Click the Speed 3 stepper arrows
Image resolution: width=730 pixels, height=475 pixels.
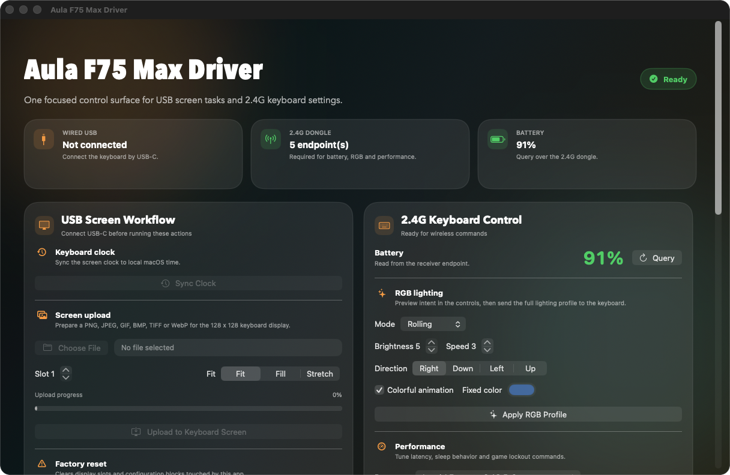(x=487, y=346)
